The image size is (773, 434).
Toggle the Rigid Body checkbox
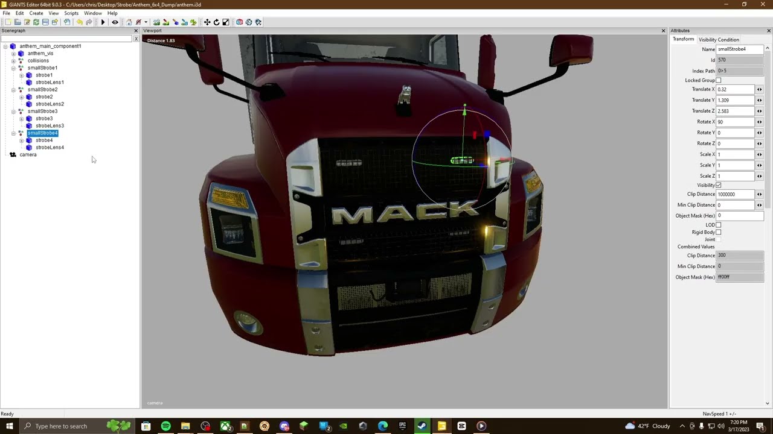click(x=718, y=232)
